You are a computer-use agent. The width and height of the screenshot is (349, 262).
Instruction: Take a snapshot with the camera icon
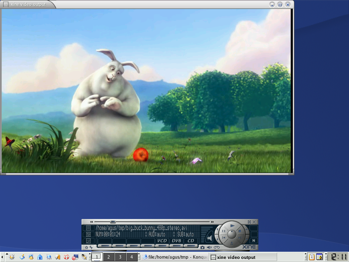202,247
